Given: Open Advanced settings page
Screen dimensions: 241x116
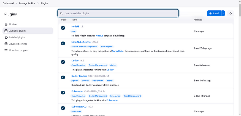Looking at the screenshot, I should (x=28, y=44).
